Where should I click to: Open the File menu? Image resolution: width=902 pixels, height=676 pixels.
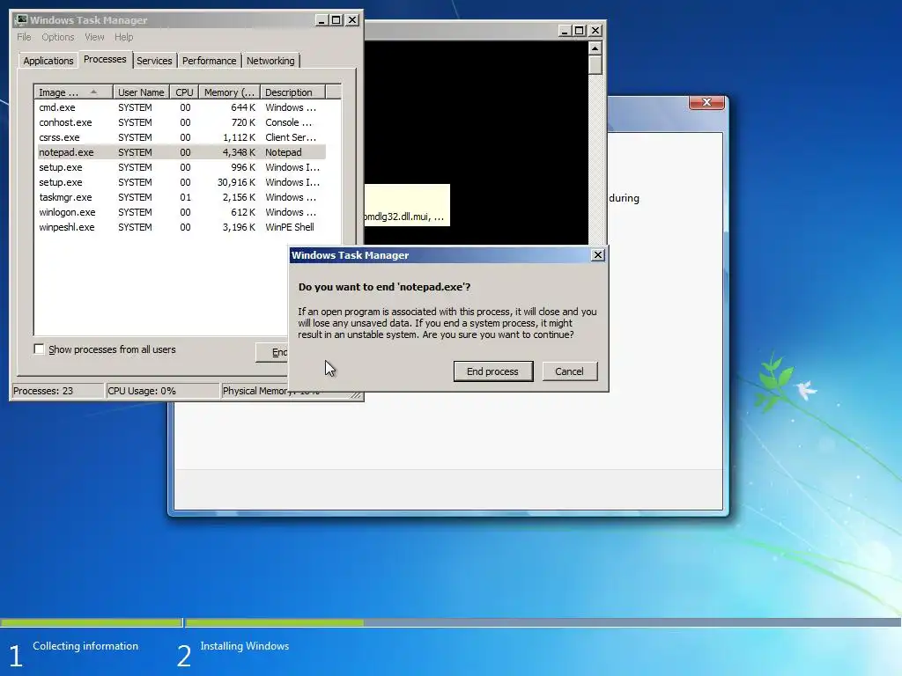[x=24, y=37]
